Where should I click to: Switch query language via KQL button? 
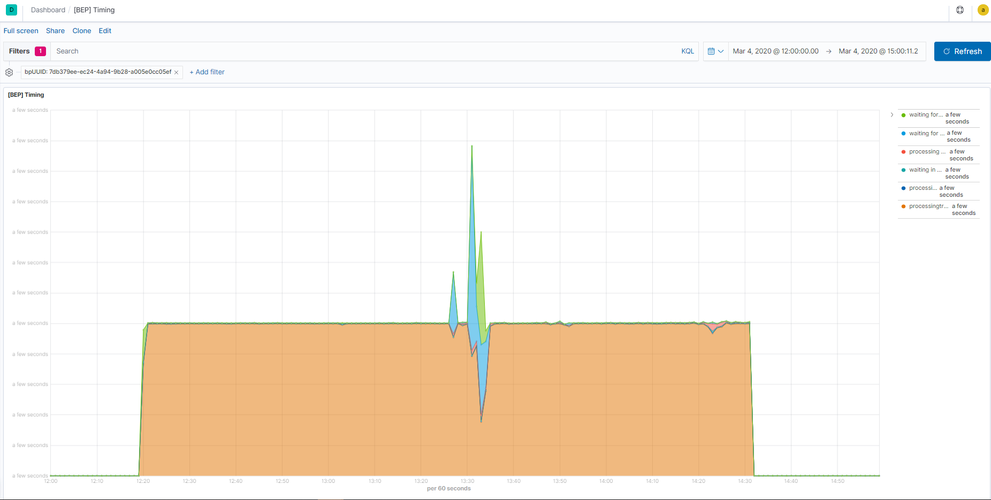(688, 51)
